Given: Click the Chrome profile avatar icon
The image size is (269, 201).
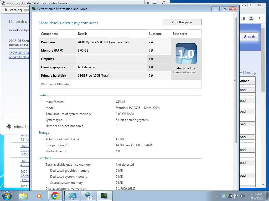Looking at the screenshot, I should (x=251, y=19).
